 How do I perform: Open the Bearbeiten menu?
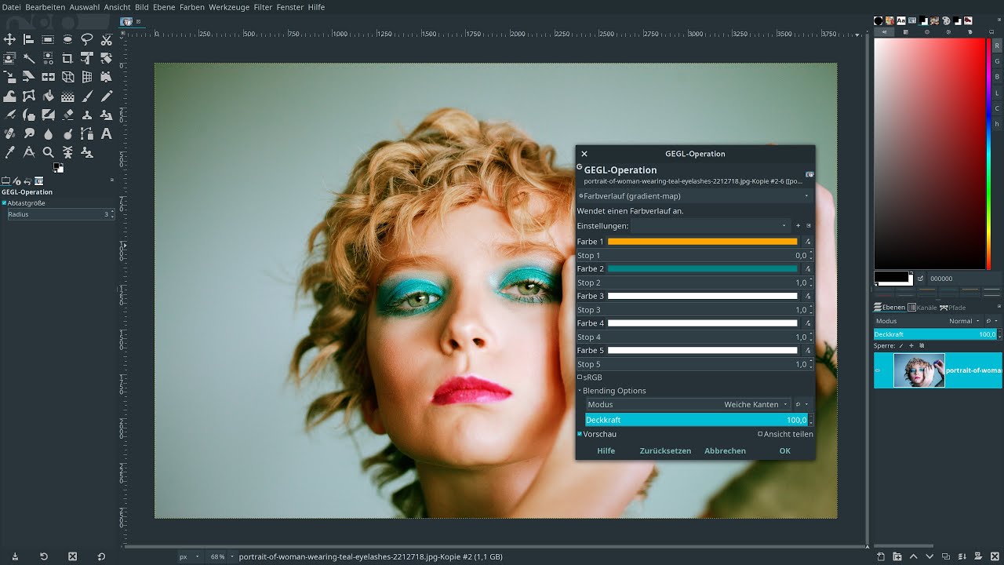pos(45,7)
